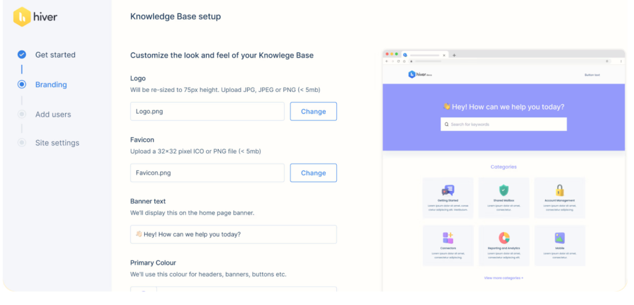The height and width of the screenshot is (305, 634).
Task: Click the Button text link in preview
Action: click(x=593, y=75)
